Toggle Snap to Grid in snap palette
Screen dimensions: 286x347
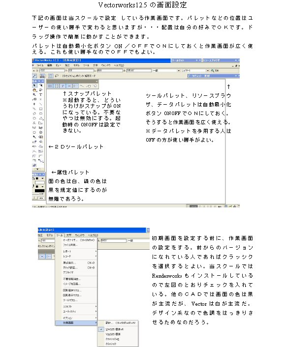click(x=50, y=86)
